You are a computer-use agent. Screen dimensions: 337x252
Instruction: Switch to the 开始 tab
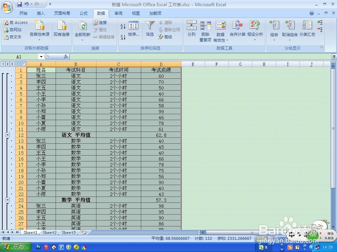[x=23, y=13]
